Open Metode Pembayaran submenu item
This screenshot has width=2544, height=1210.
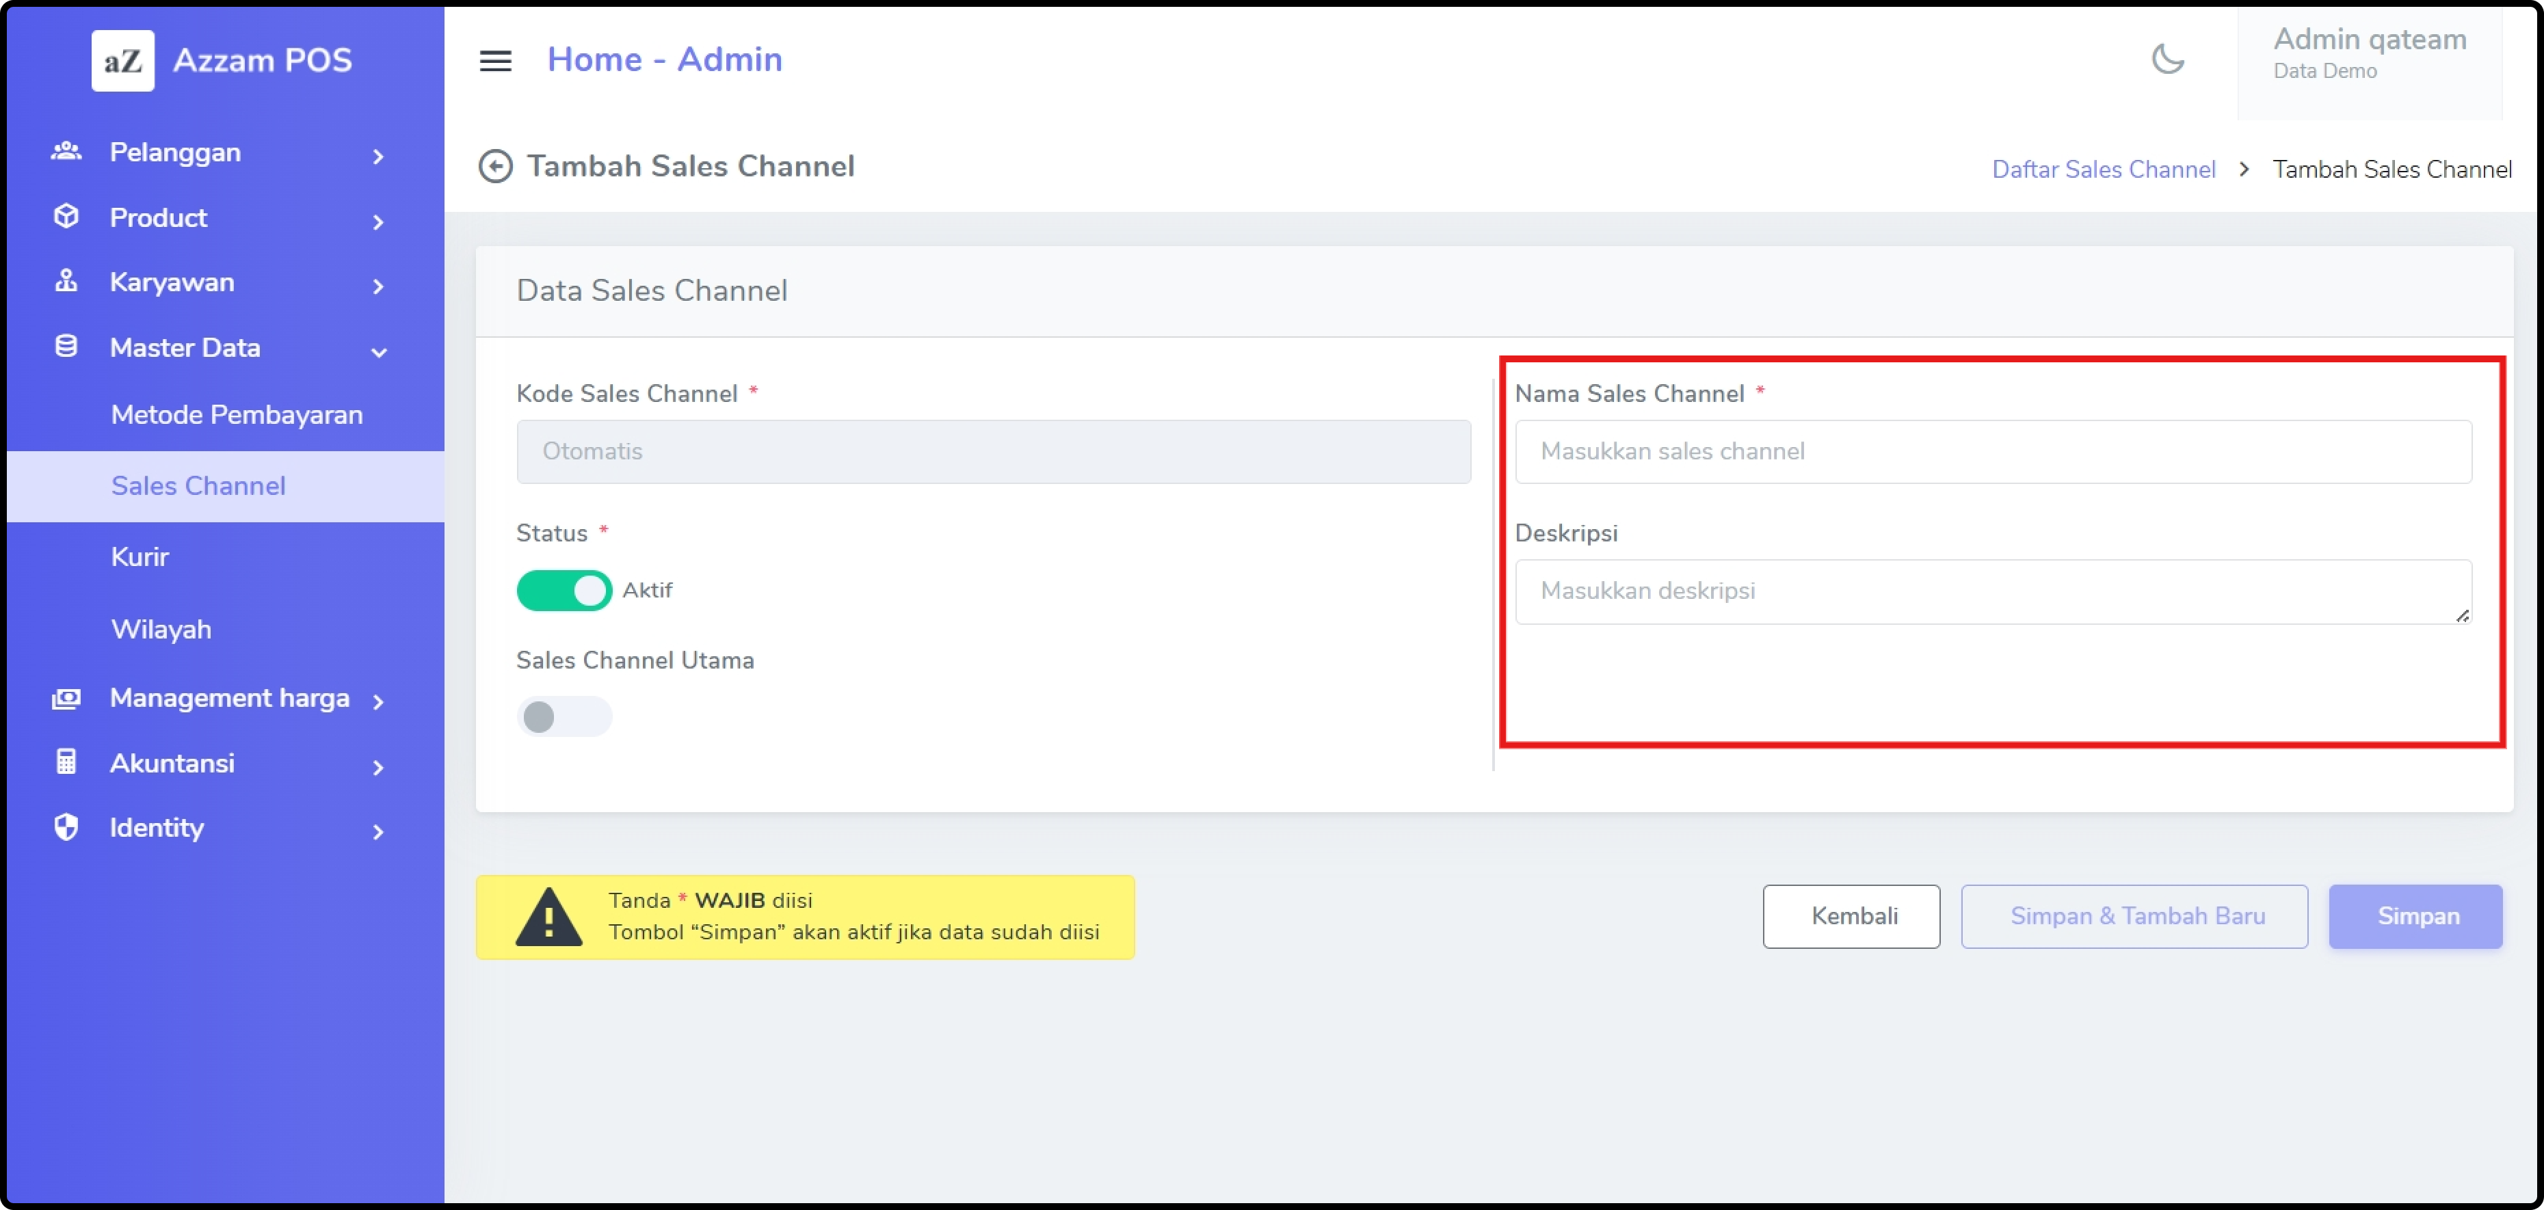tap(236, 414)
